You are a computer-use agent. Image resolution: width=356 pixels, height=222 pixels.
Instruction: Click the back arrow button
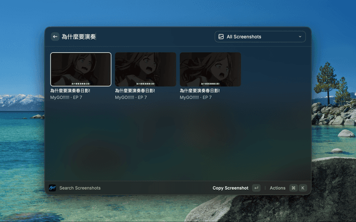pyautogui.click(x=55, y=37)
